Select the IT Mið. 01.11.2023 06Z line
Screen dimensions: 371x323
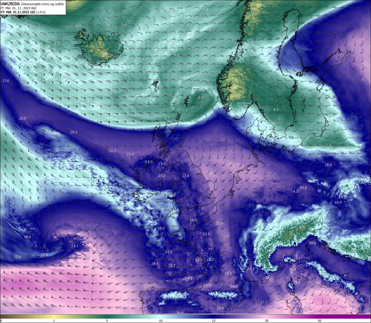tap(19, 8)
